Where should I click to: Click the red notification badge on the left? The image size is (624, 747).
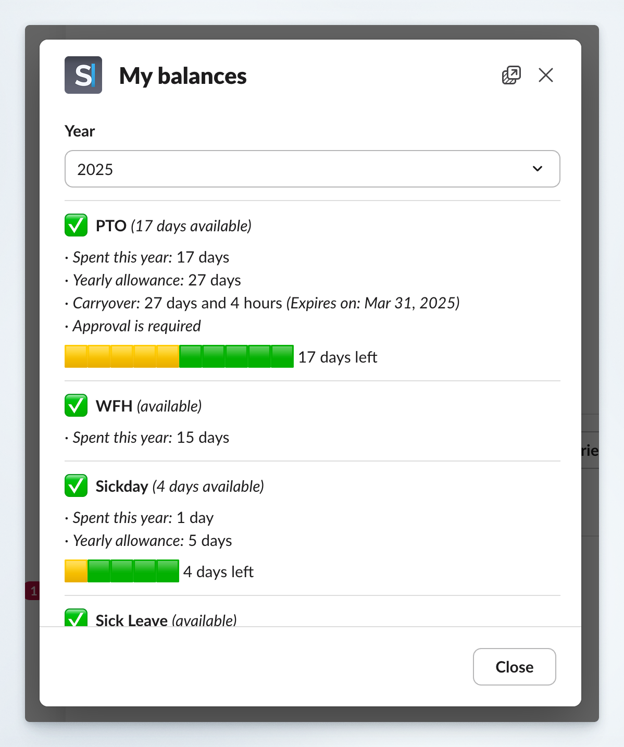coord(33,591)
